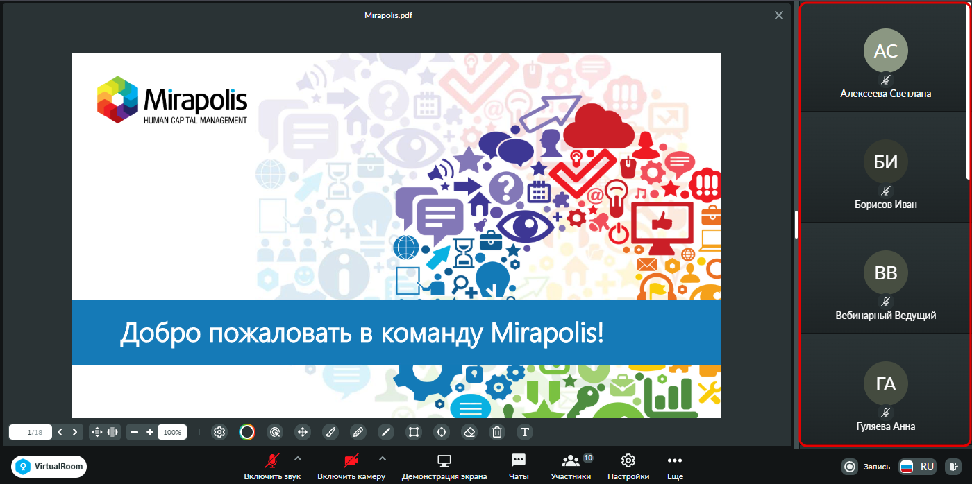Open the Ещё more menu

coord(675,467)
